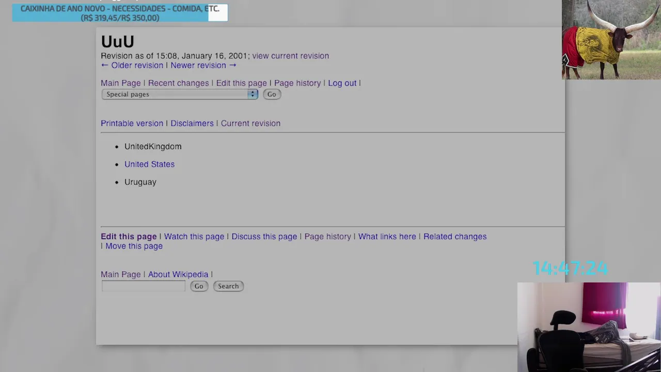Open the Printable version link
This screenshot has width=661, height=372.
[132, 123]
